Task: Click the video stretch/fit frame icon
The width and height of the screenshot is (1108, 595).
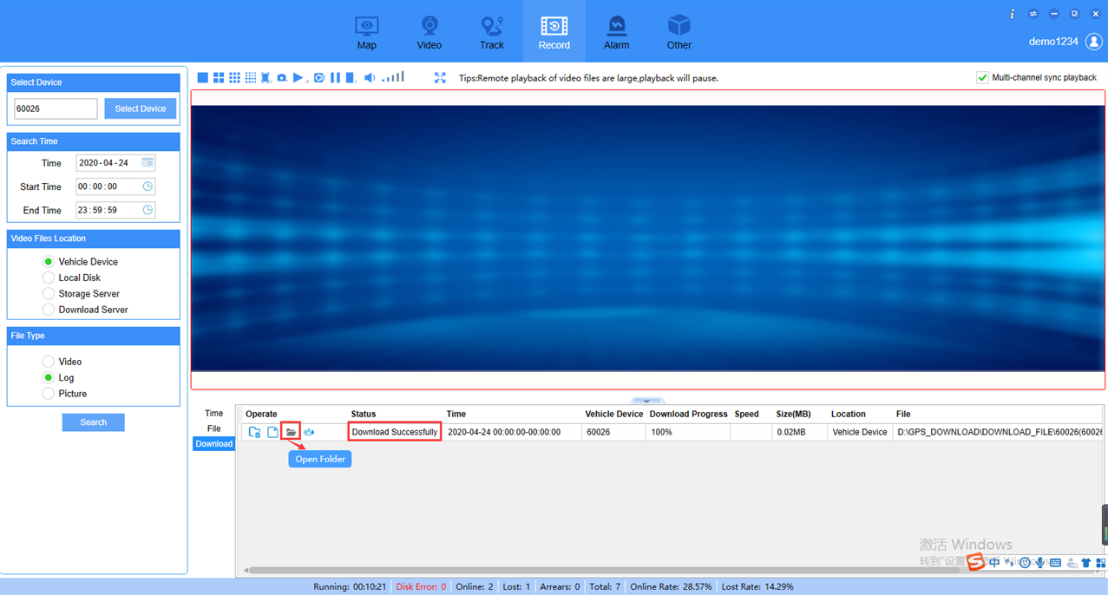Action: 266,78
